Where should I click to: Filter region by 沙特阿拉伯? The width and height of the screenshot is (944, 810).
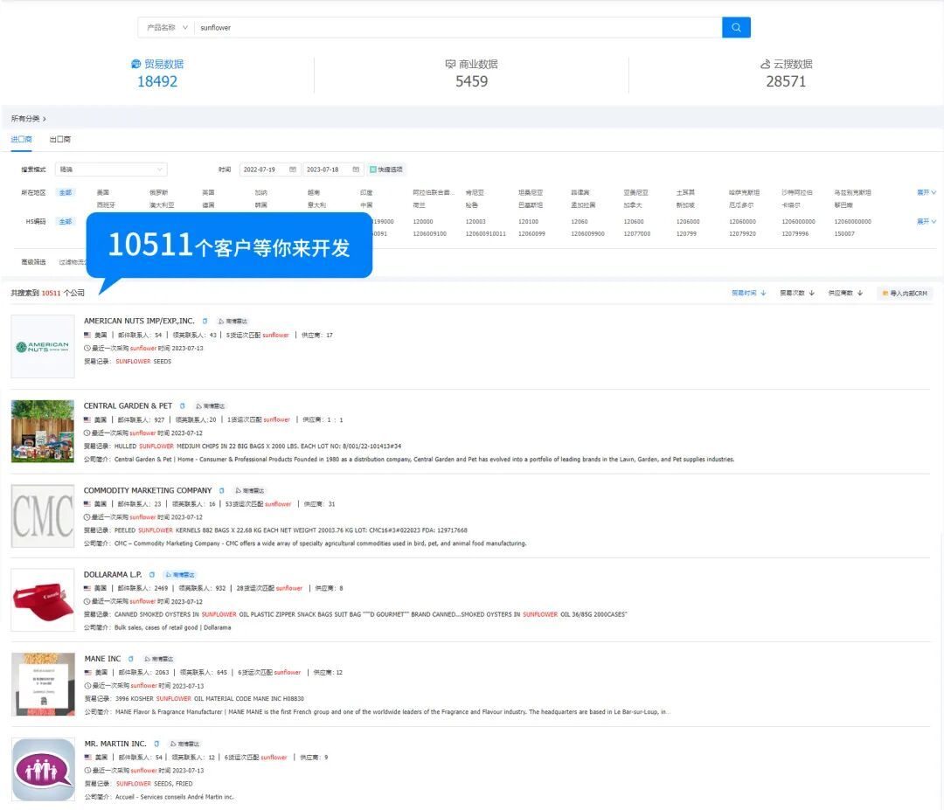click(x=796, y=192)
